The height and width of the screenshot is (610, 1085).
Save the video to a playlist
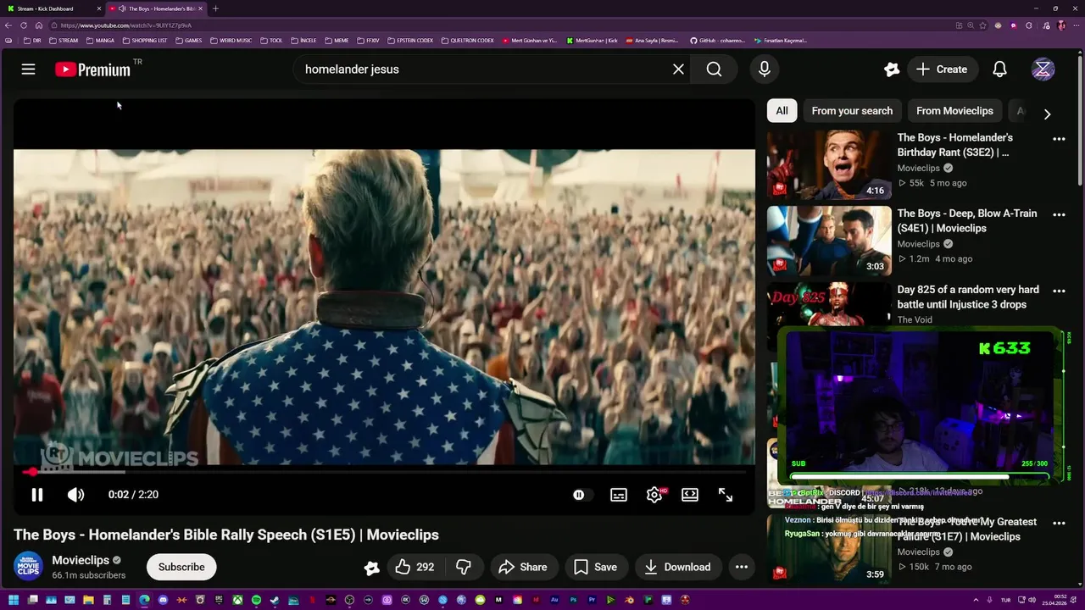595,567
